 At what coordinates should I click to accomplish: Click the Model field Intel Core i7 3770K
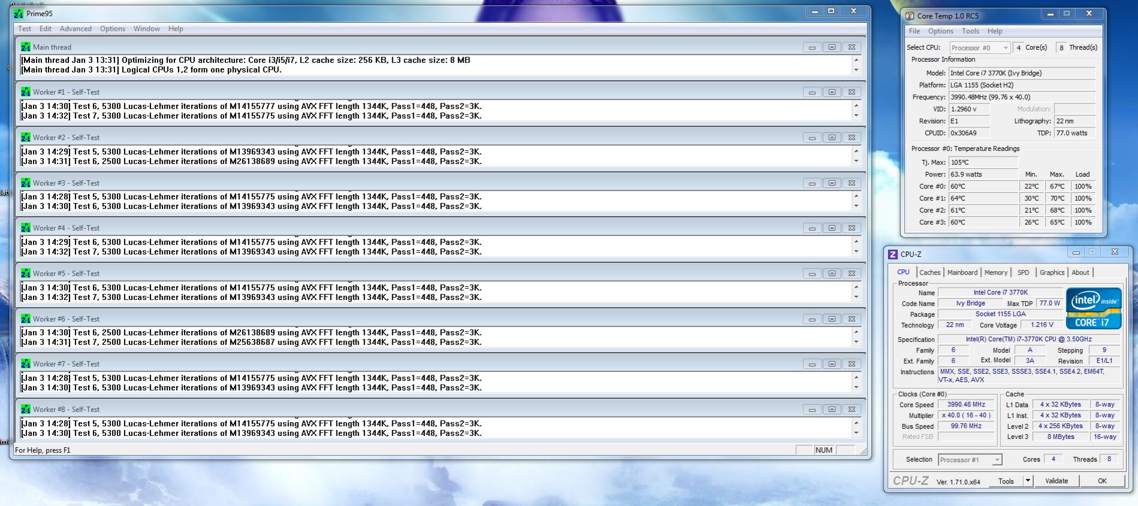(1022, 73)
